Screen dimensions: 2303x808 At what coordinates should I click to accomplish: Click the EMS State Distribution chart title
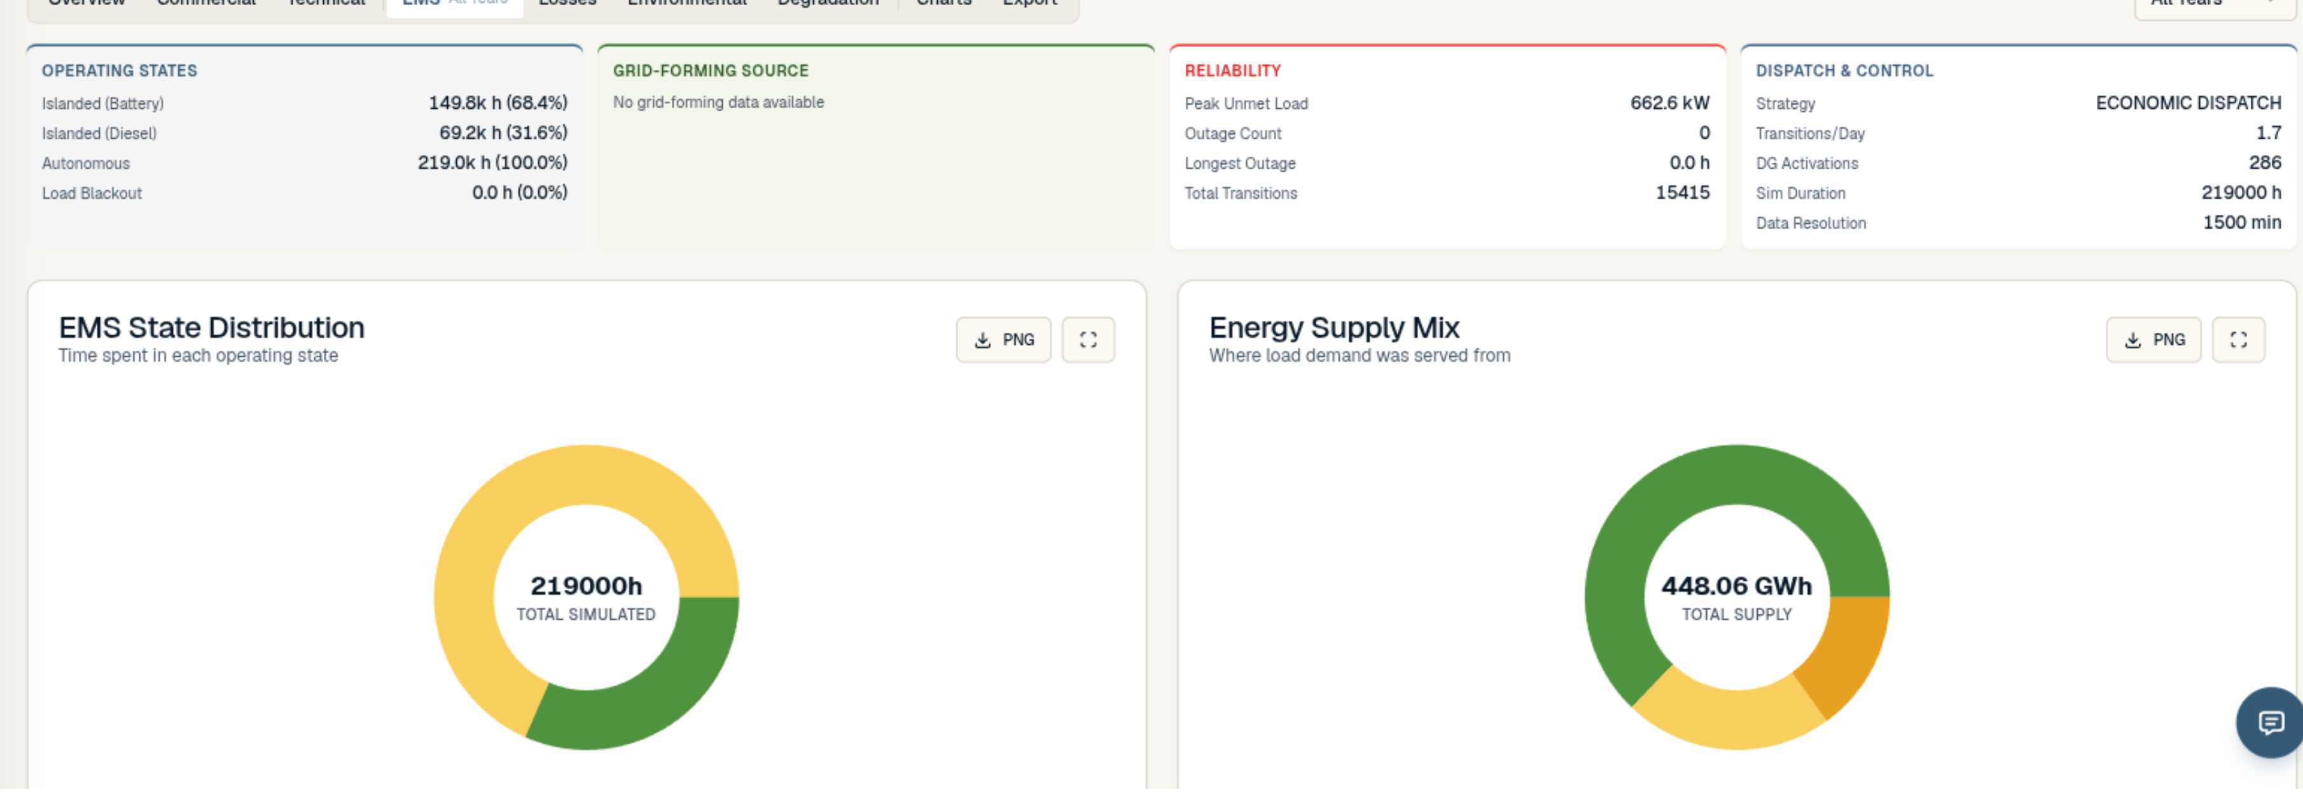[212, 328]
